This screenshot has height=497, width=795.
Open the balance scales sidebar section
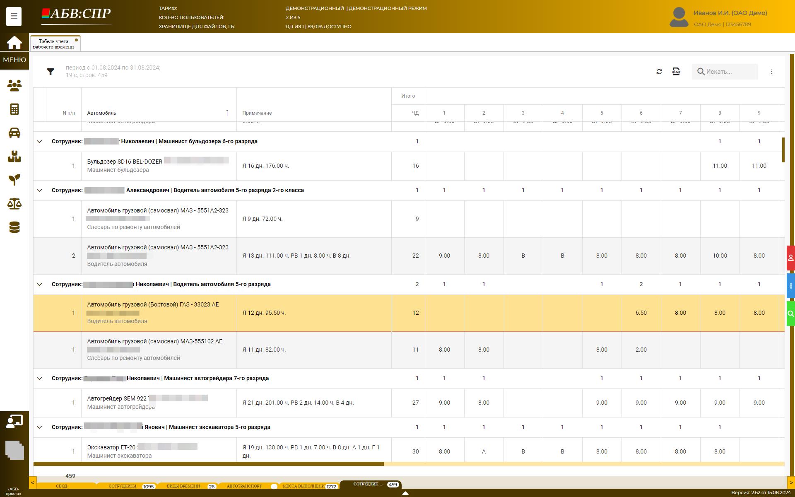(x=14, y=203)
